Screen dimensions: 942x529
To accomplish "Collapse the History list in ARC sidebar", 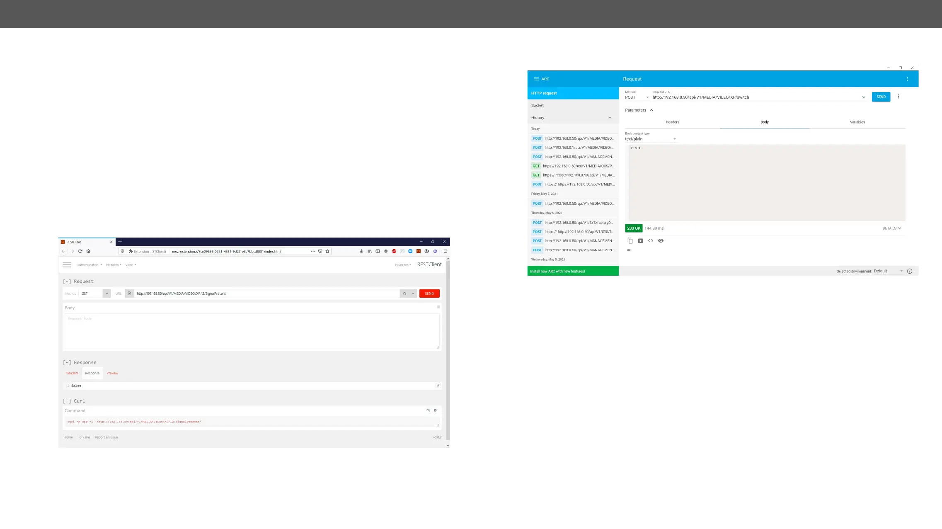I will (x=610, y=118).
